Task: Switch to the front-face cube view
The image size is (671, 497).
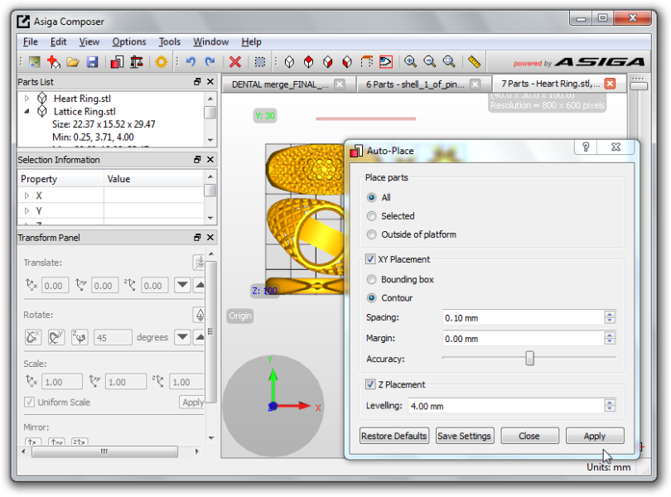Action: pos(328,62)
